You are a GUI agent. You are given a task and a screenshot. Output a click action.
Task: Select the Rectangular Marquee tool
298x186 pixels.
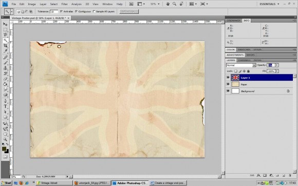[x=5, y=29]
